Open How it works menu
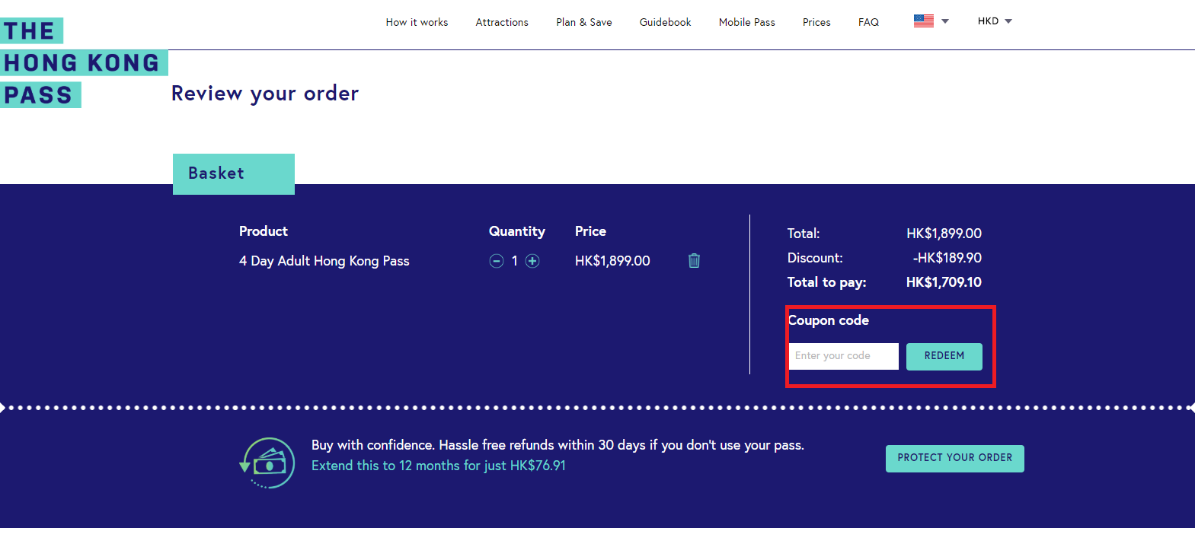The image size is (1195, 547). point(417,22)
